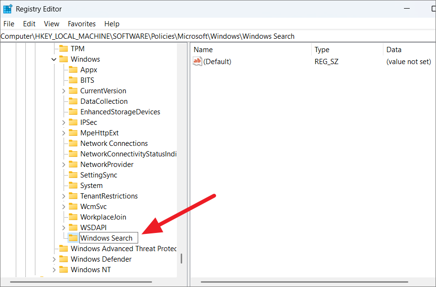Select the SettingSync key label
This screenshot has height=287, width=436.
point(98,175)
